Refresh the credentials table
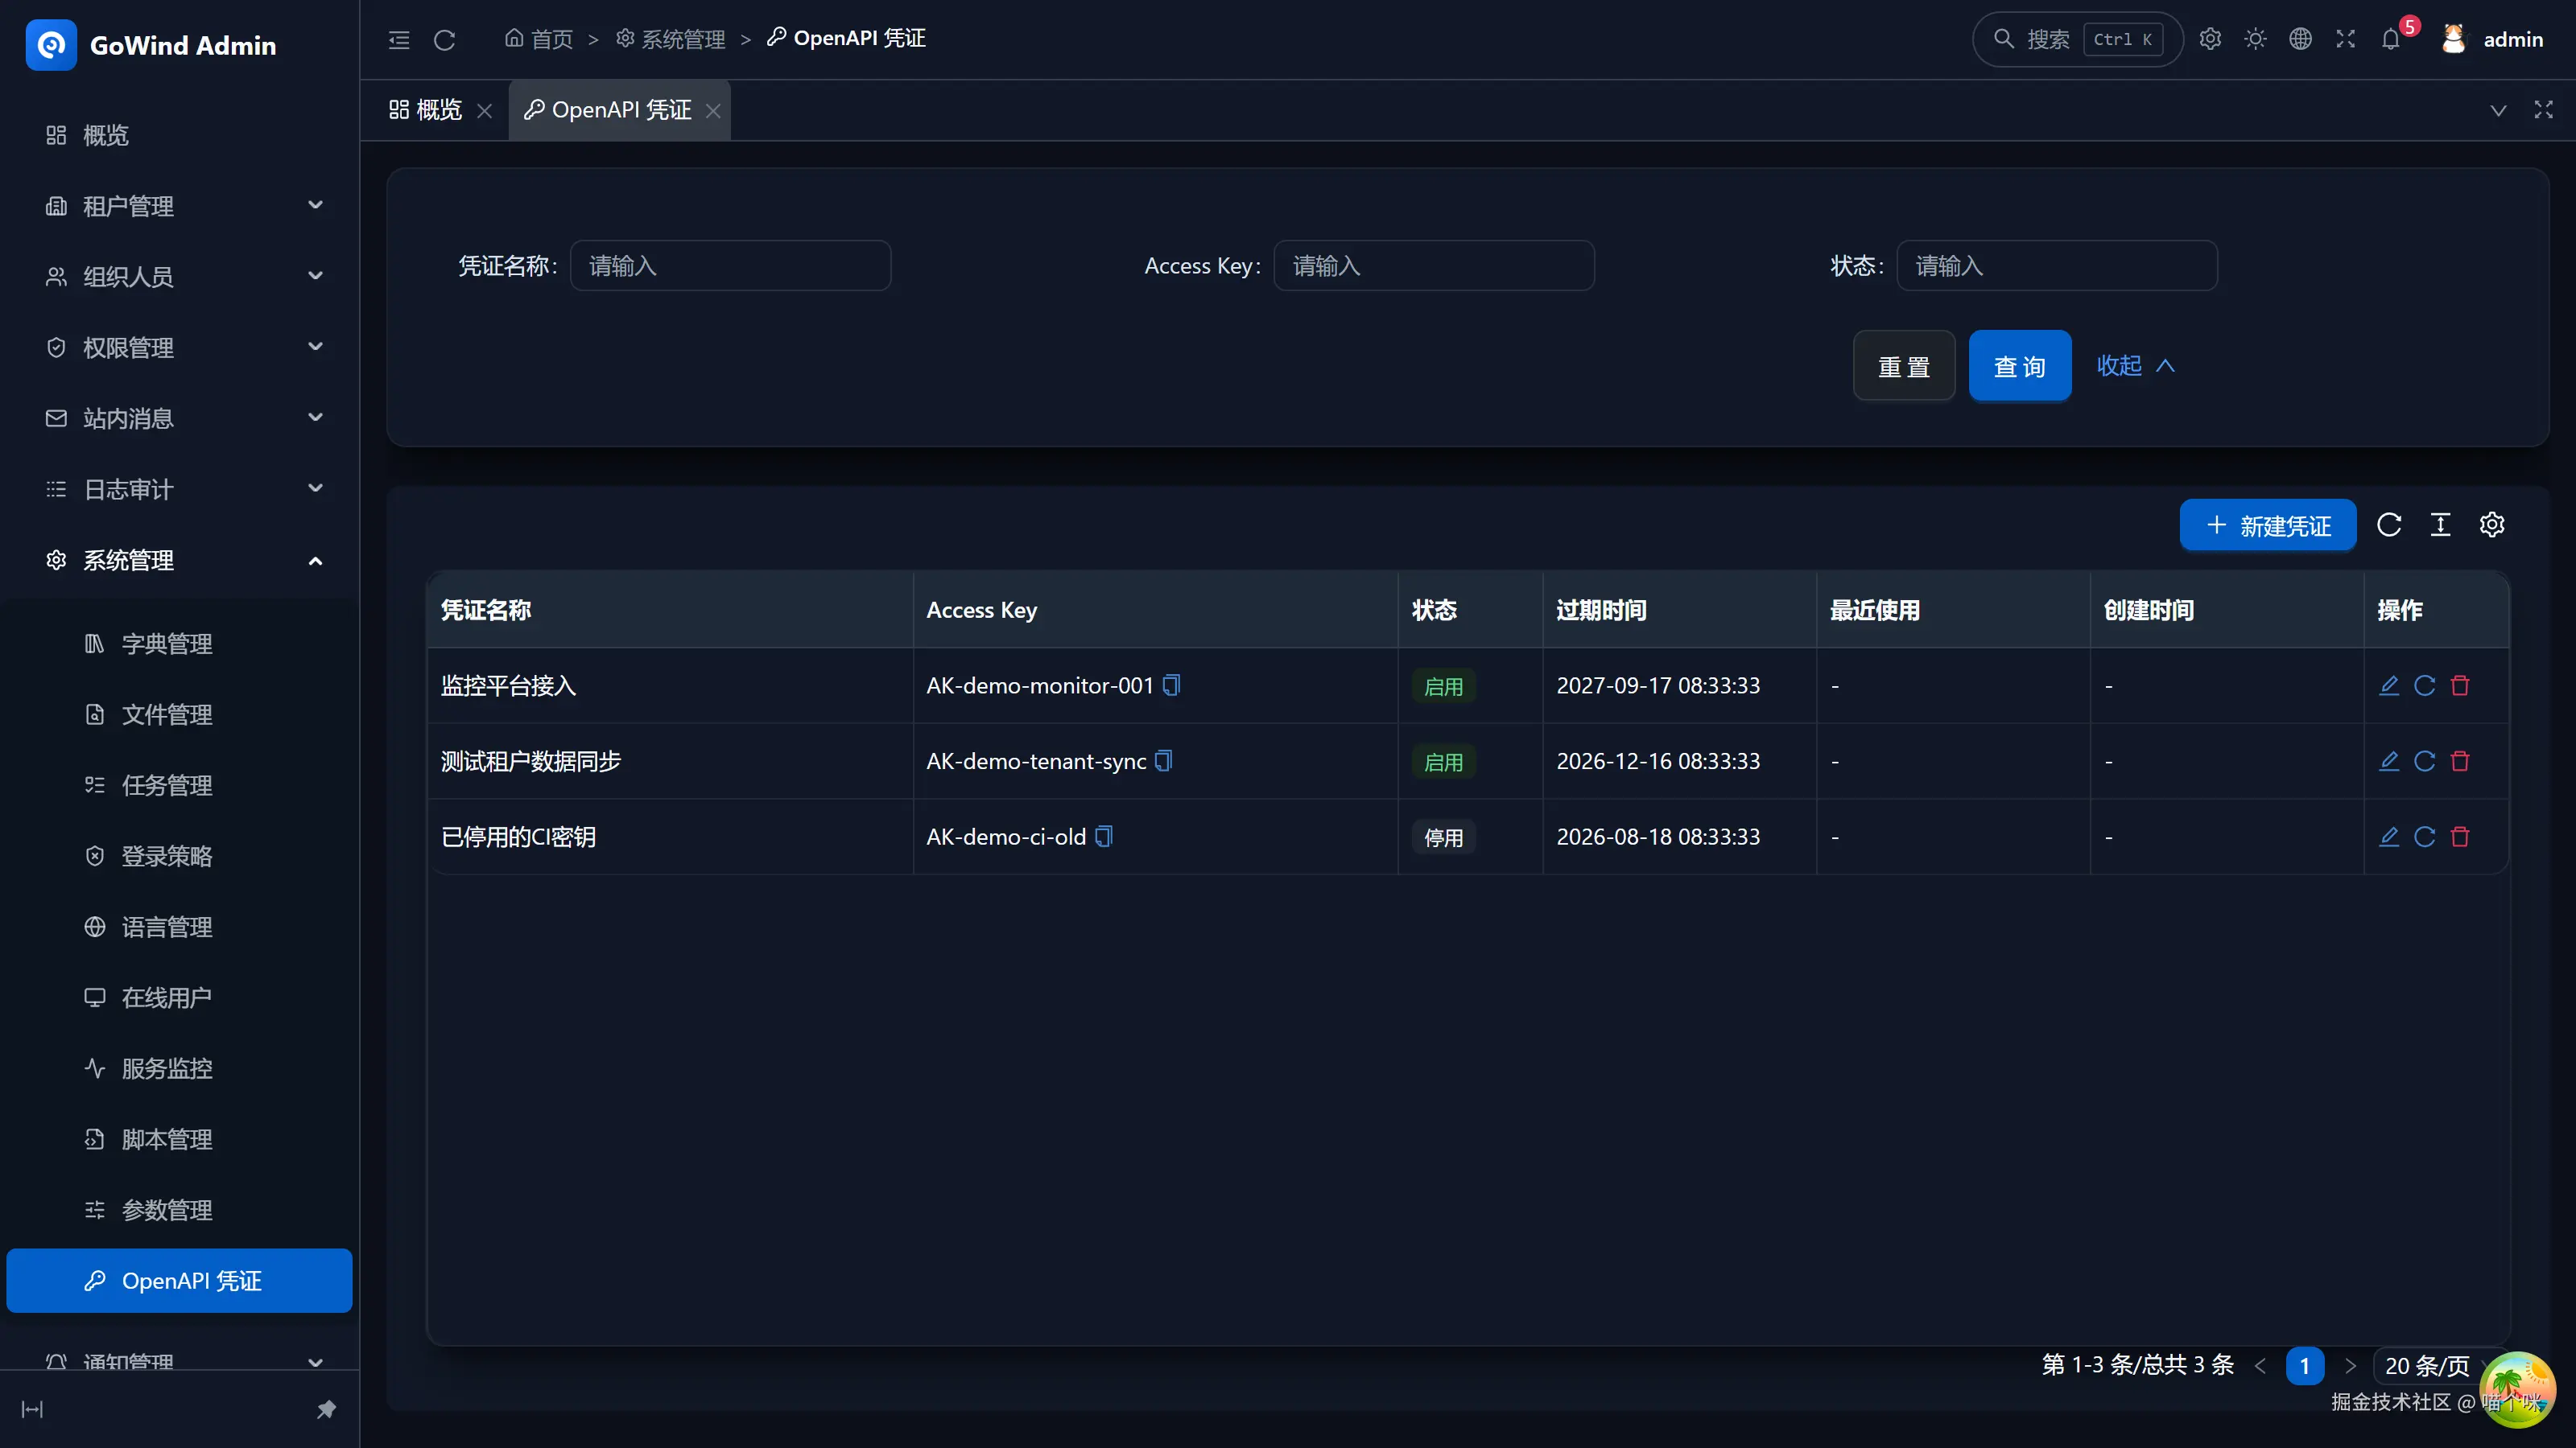Screen dimensions: 2576x1448 click(x=2389, y=524)
